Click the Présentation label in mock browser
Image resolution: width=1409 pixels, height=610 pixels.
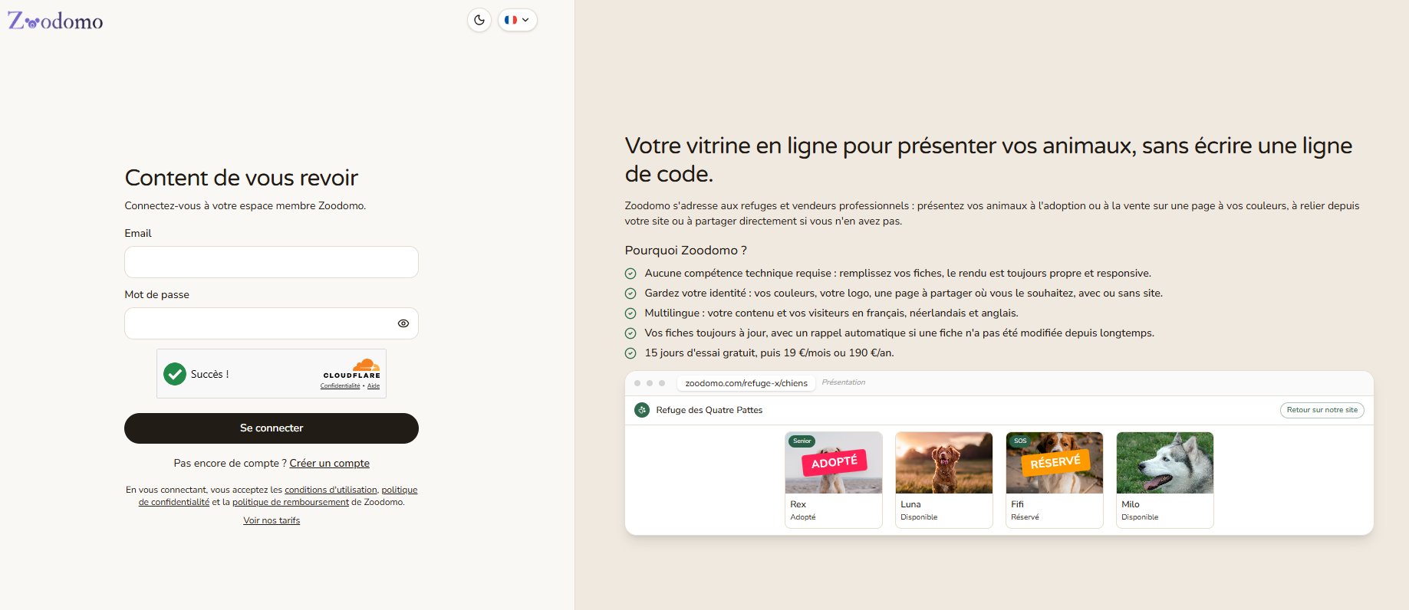(843, 382)
